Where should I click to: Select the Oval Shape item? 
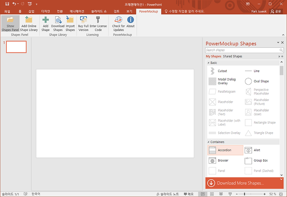(261, 81)
